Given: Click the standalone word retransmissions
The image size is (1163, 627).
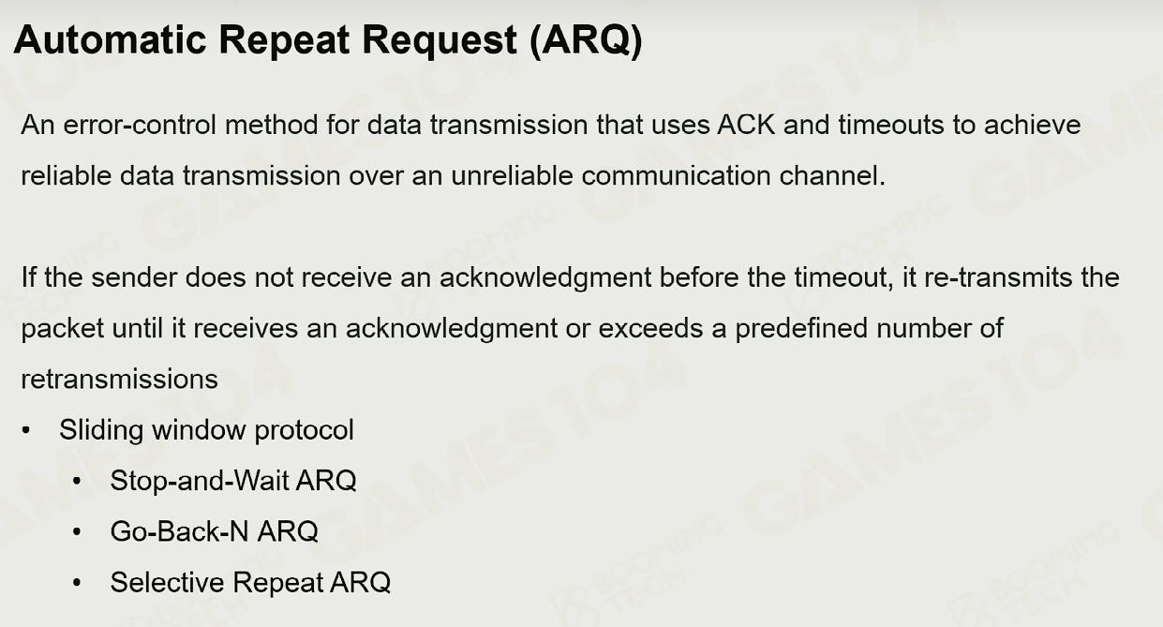Looking at the screenshot, I should point(119,379).
